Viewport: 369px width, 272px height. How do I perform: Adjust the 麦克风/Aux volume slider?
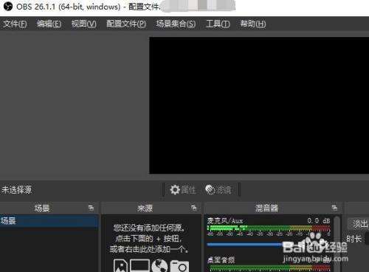[x=269, y=245]
